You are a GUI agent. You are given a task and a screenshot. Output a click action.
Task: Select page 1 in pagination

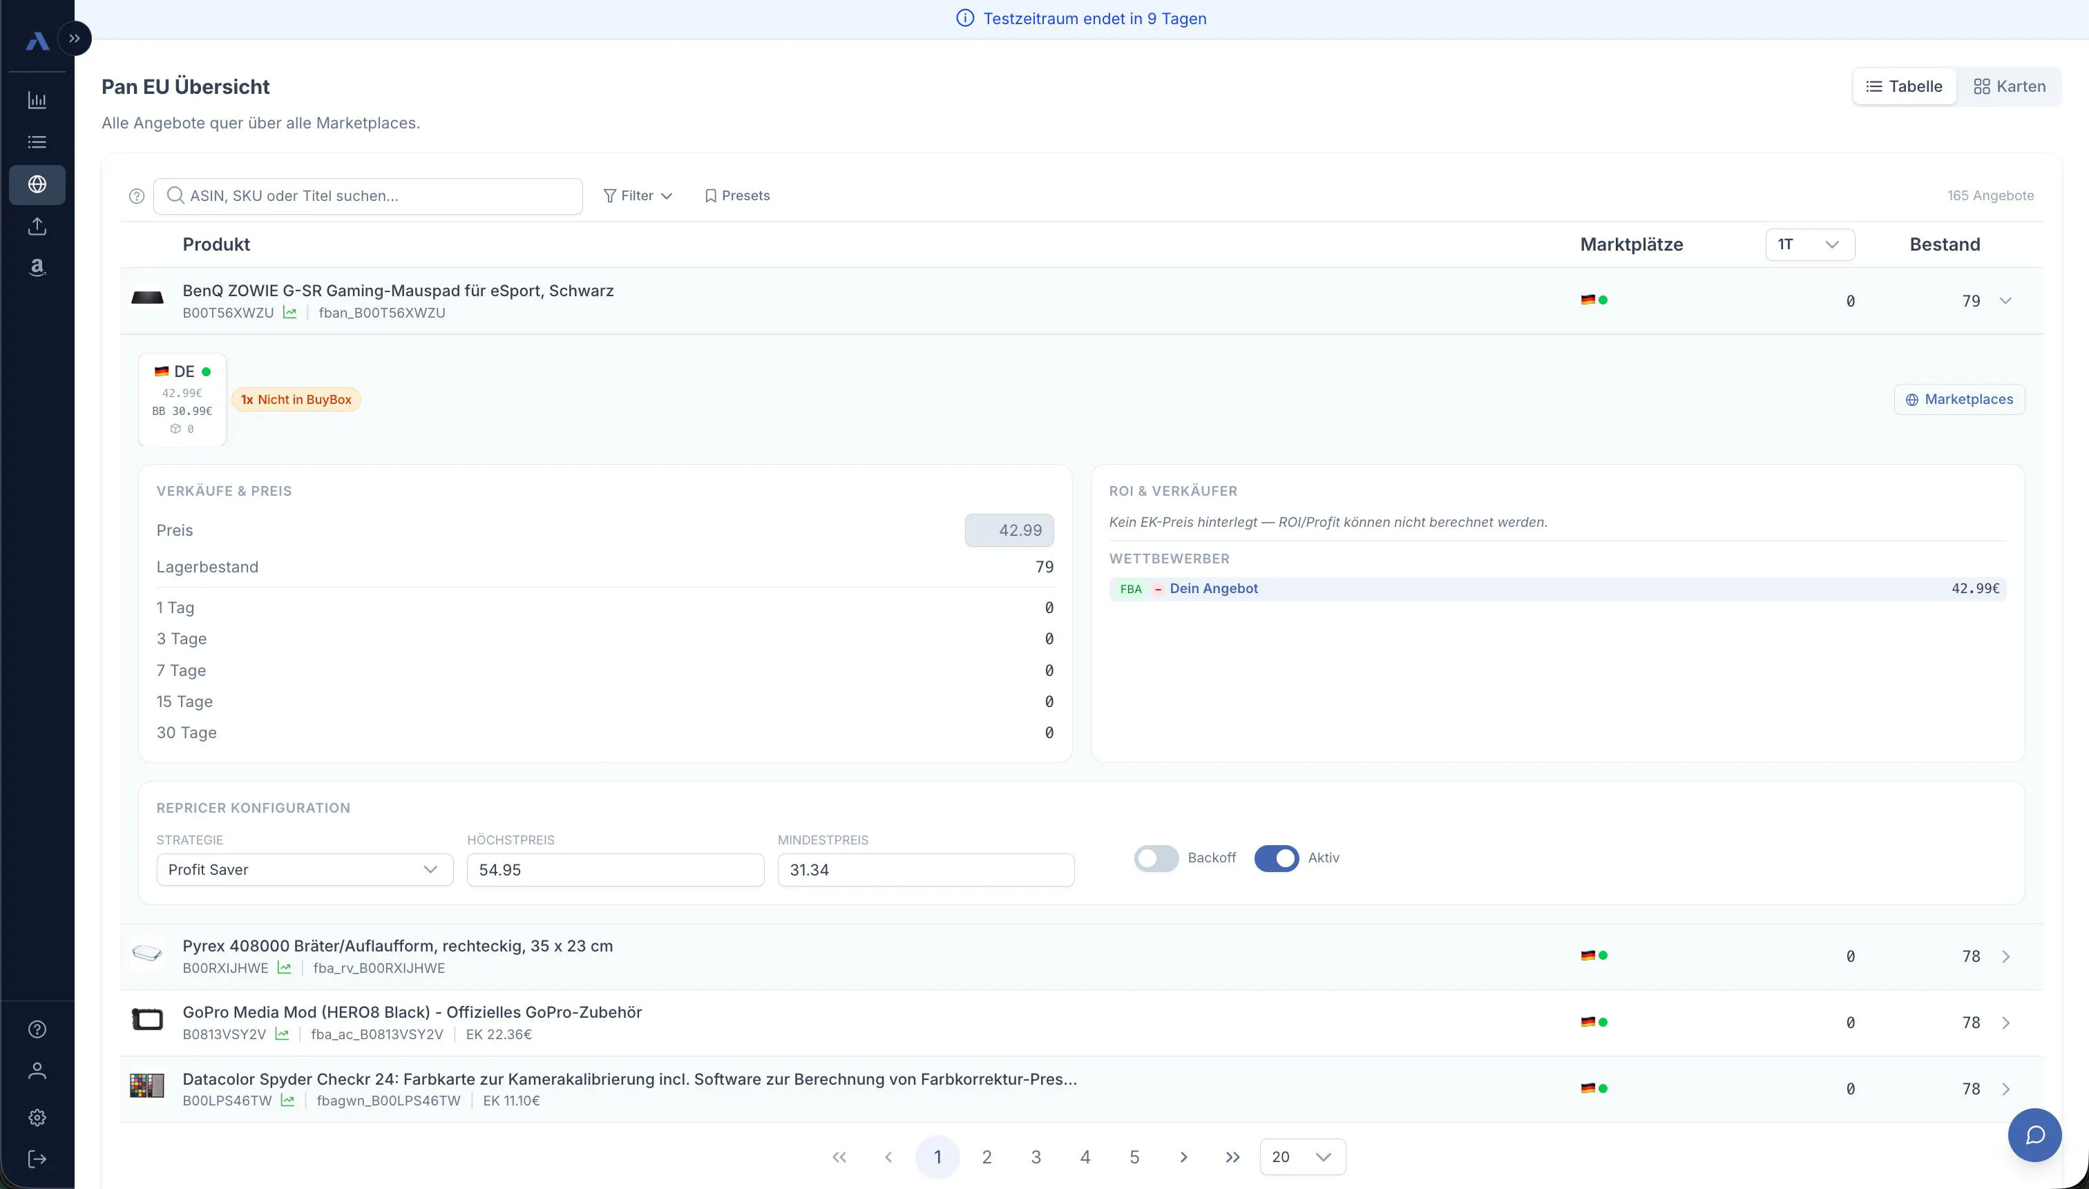point(937,1157)
